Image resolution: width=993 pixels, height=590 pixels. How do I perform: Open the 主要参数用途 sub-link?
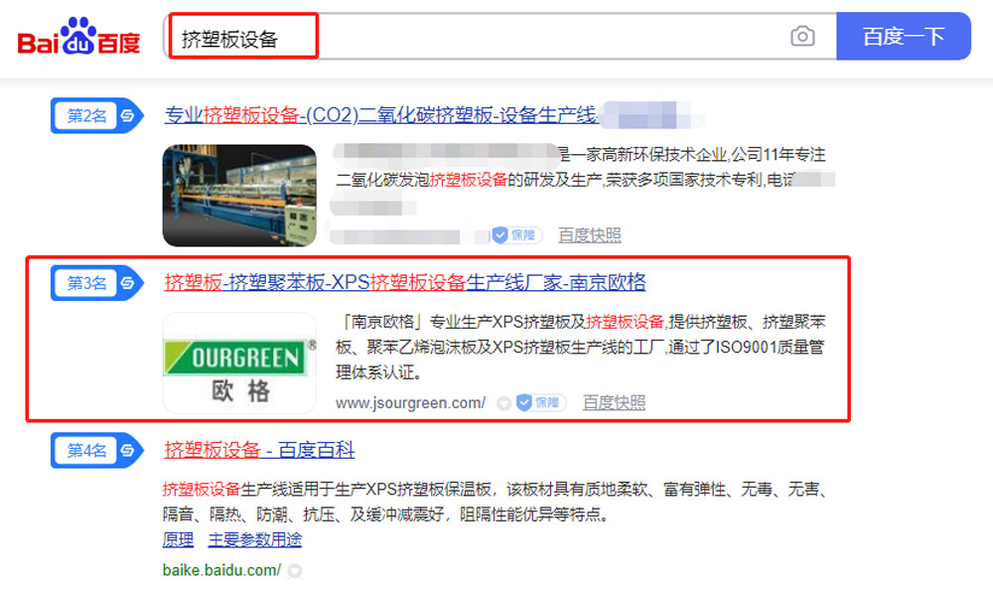click(x=254, y=539)
